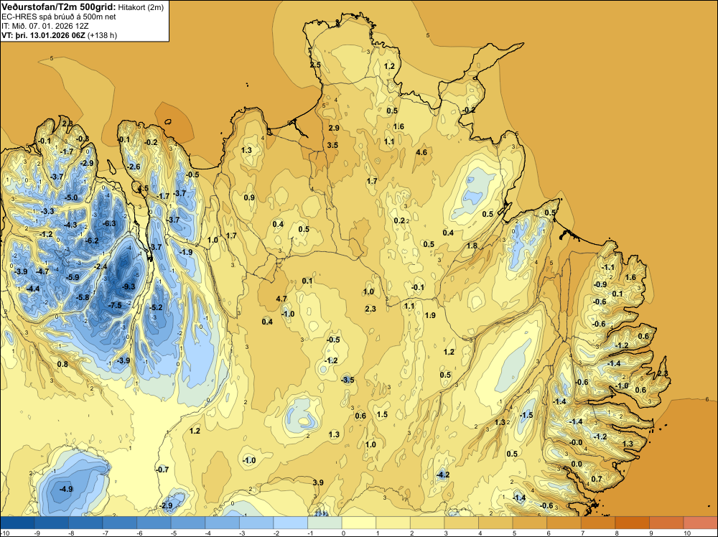Click the -2.6 temperature label

click(134, 167)
